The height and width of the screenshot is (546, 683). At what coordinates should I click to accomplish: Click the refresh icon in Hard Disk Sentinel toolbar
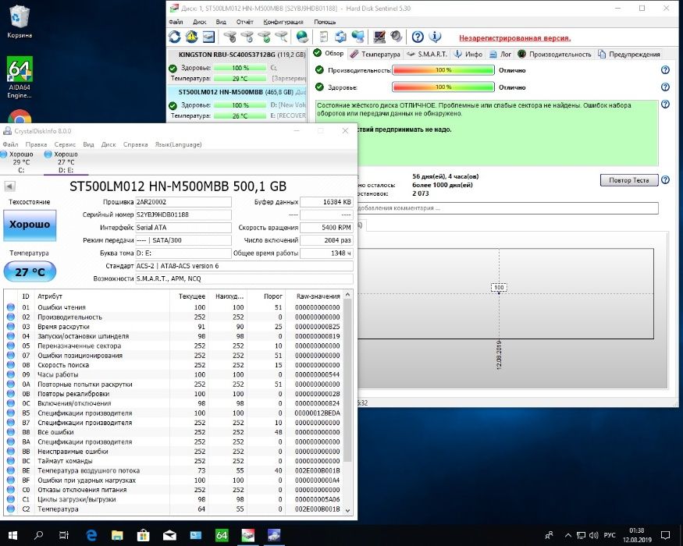[x=175, y=37]
